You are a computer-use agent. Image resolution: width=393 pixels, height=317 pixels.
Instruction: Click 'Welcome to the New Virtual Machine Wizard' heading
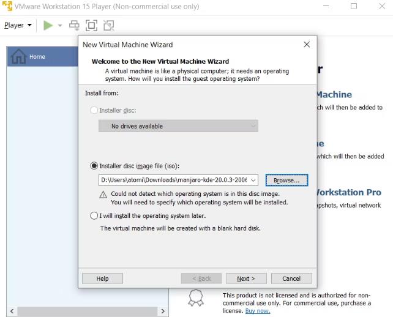pos(160,61)
